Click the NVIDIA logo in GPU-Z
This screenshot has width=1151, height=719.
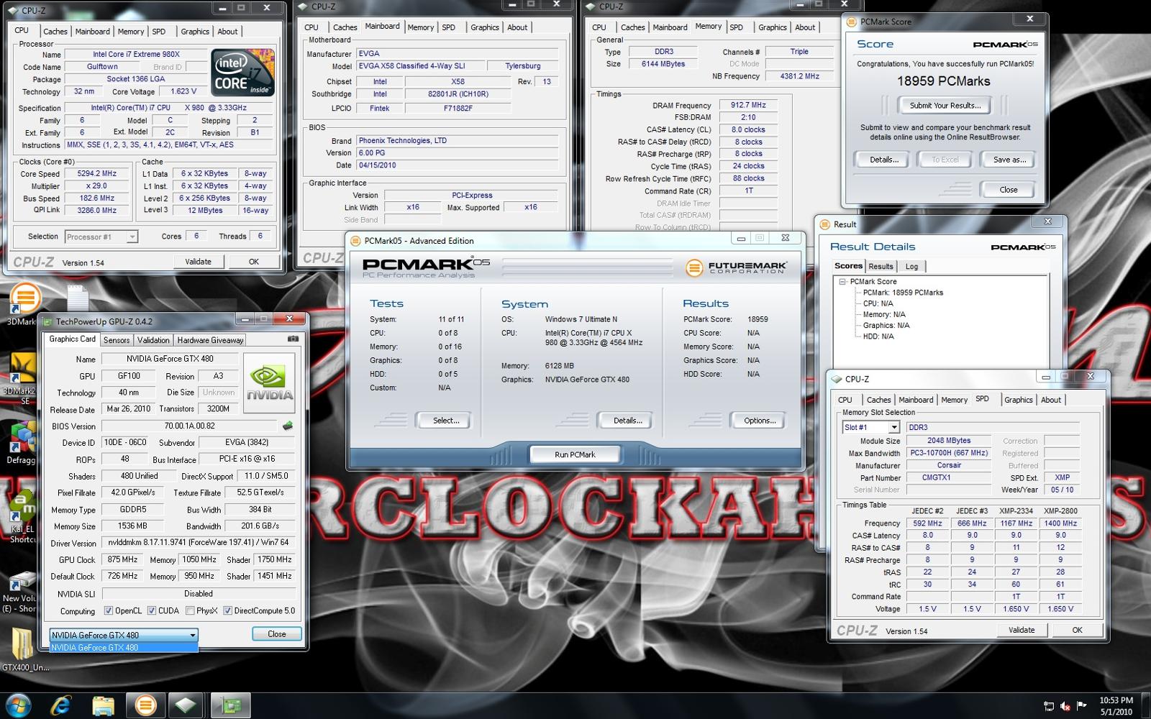pyautogui.click(x=269, y=383)
